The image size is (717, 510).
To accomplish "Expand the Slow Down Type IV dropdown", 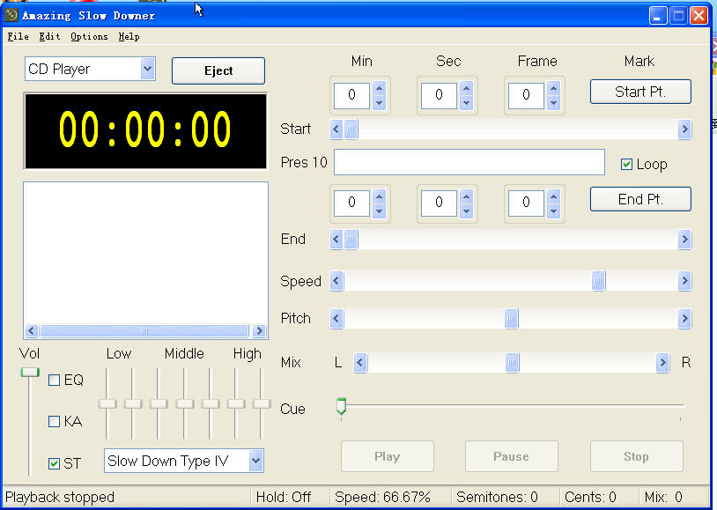I will click(x=255, y=461).
